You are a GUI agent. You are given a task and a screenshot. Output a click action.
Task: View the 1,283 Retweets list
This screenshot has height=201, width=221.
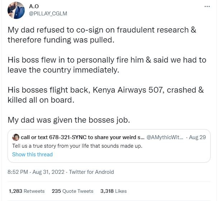[27, 191]
